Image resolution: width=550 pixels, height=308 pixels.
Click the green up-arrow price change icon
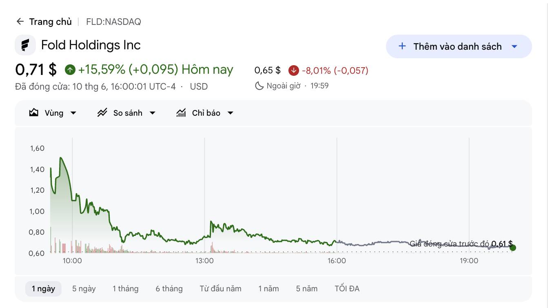point(70,70)
